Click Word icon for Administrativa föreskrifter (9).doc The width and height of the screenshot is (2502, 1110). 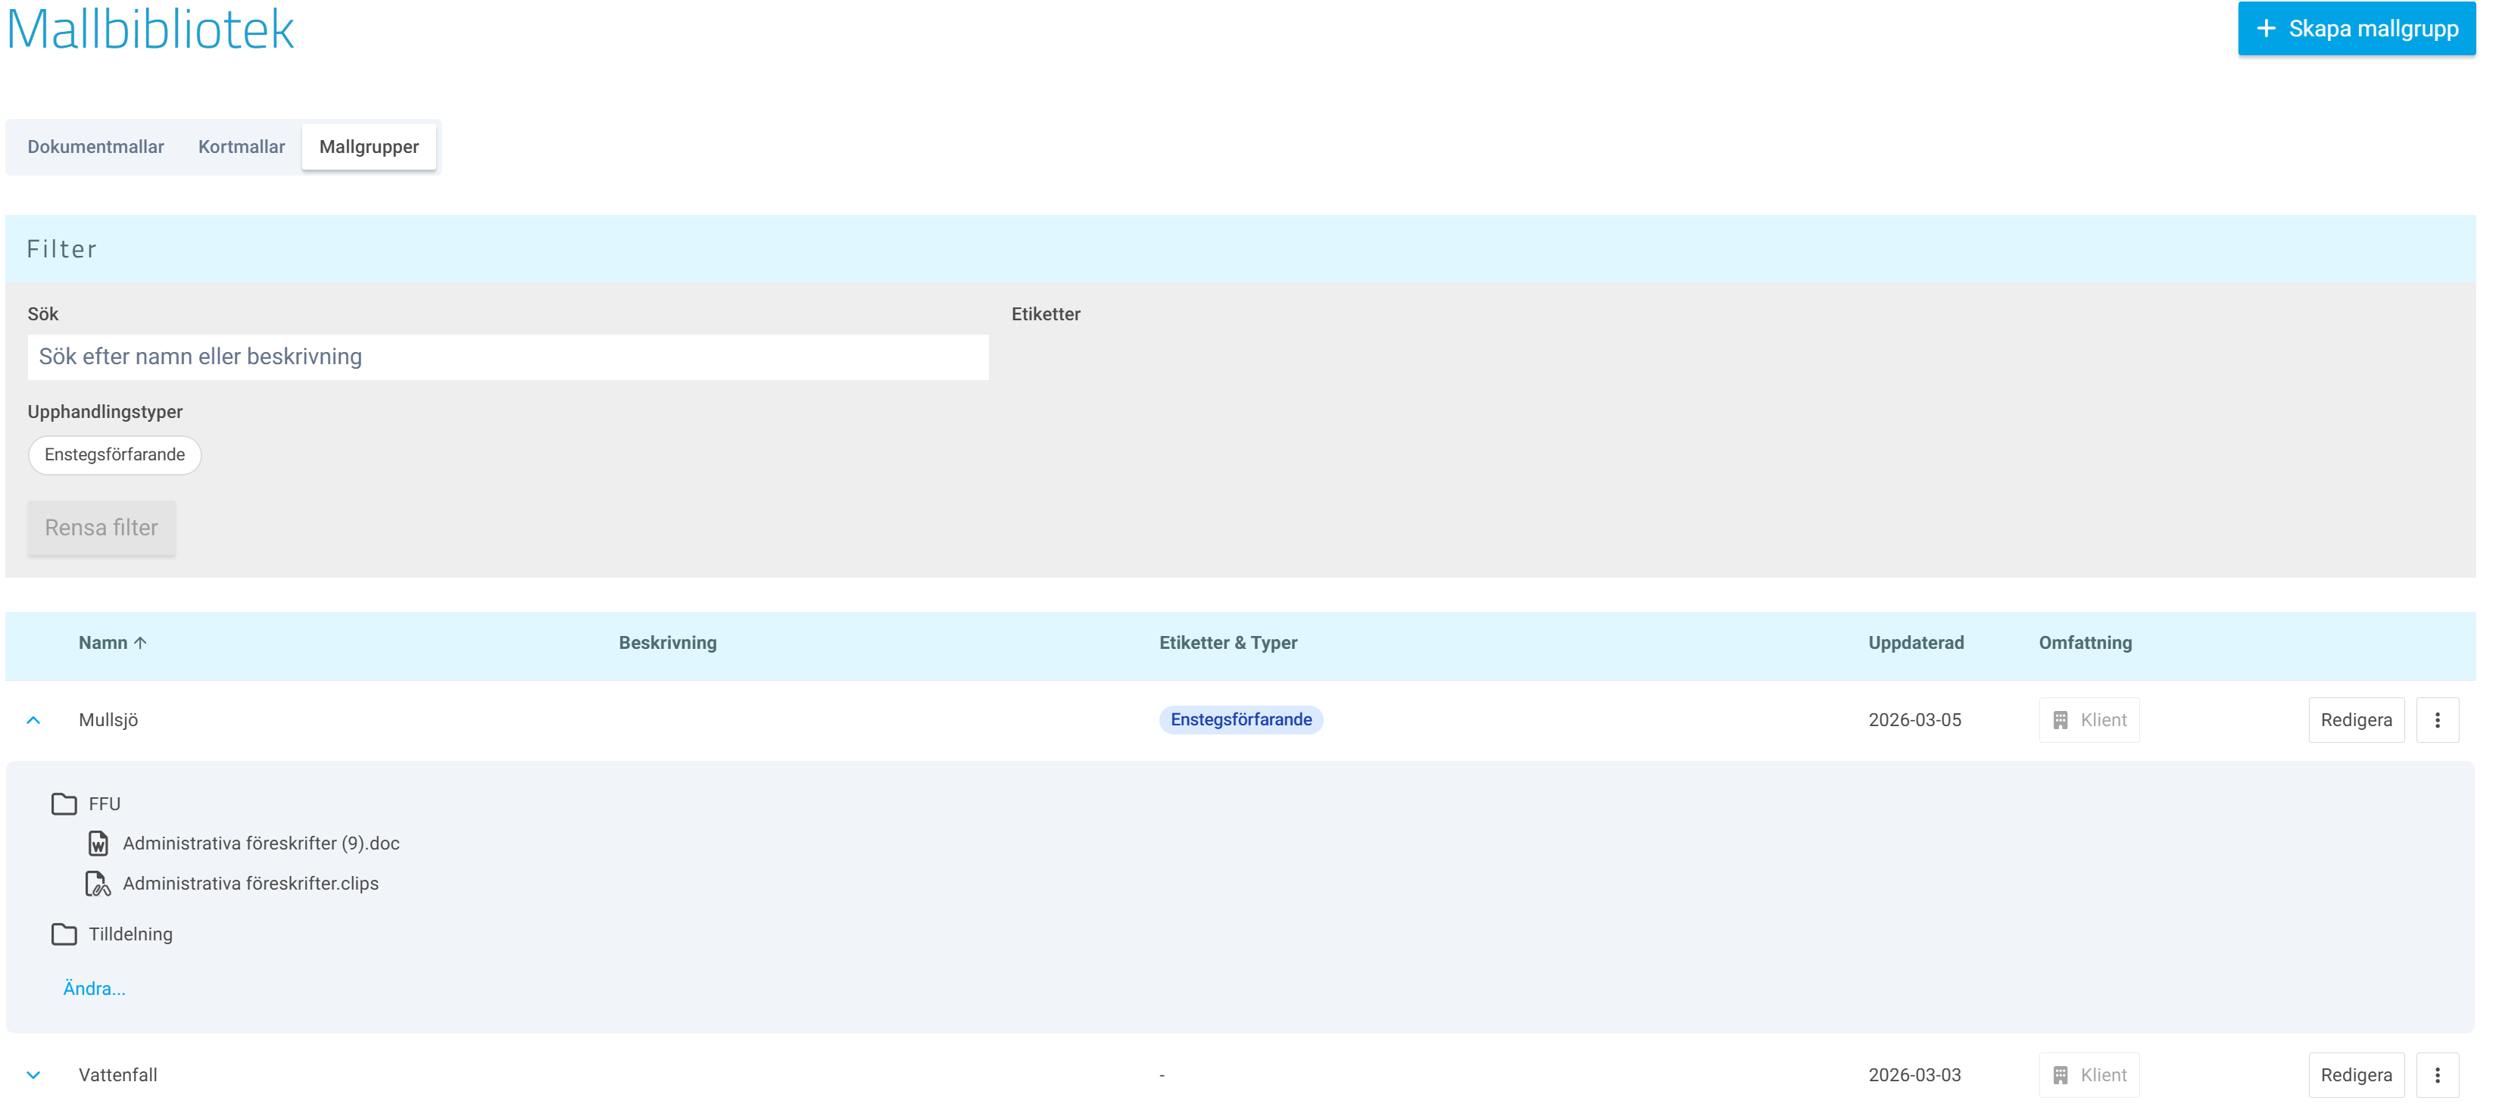98,843
